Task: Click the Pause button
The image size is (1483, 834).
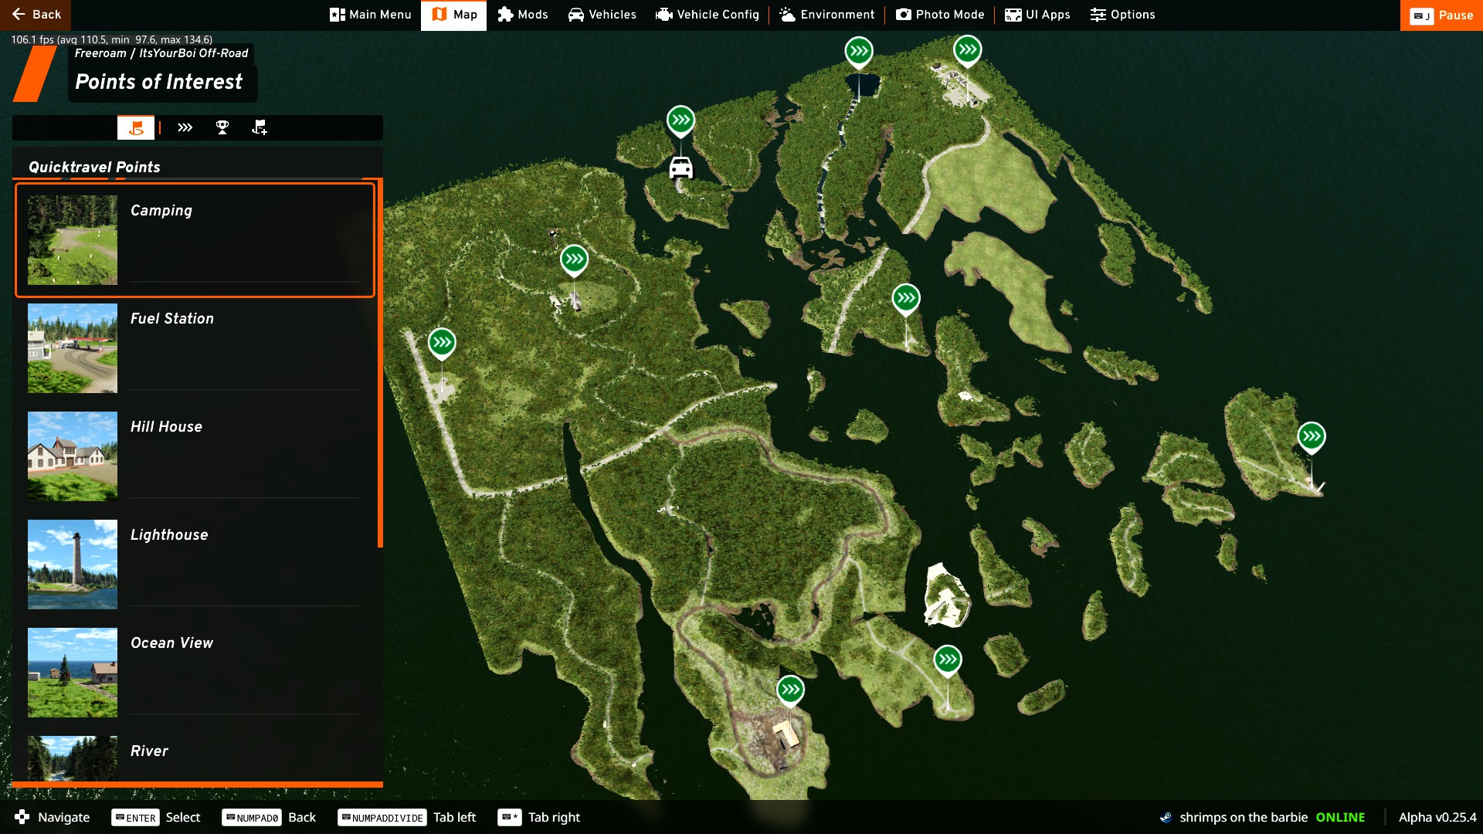Action: click(x=1441, y=15)
